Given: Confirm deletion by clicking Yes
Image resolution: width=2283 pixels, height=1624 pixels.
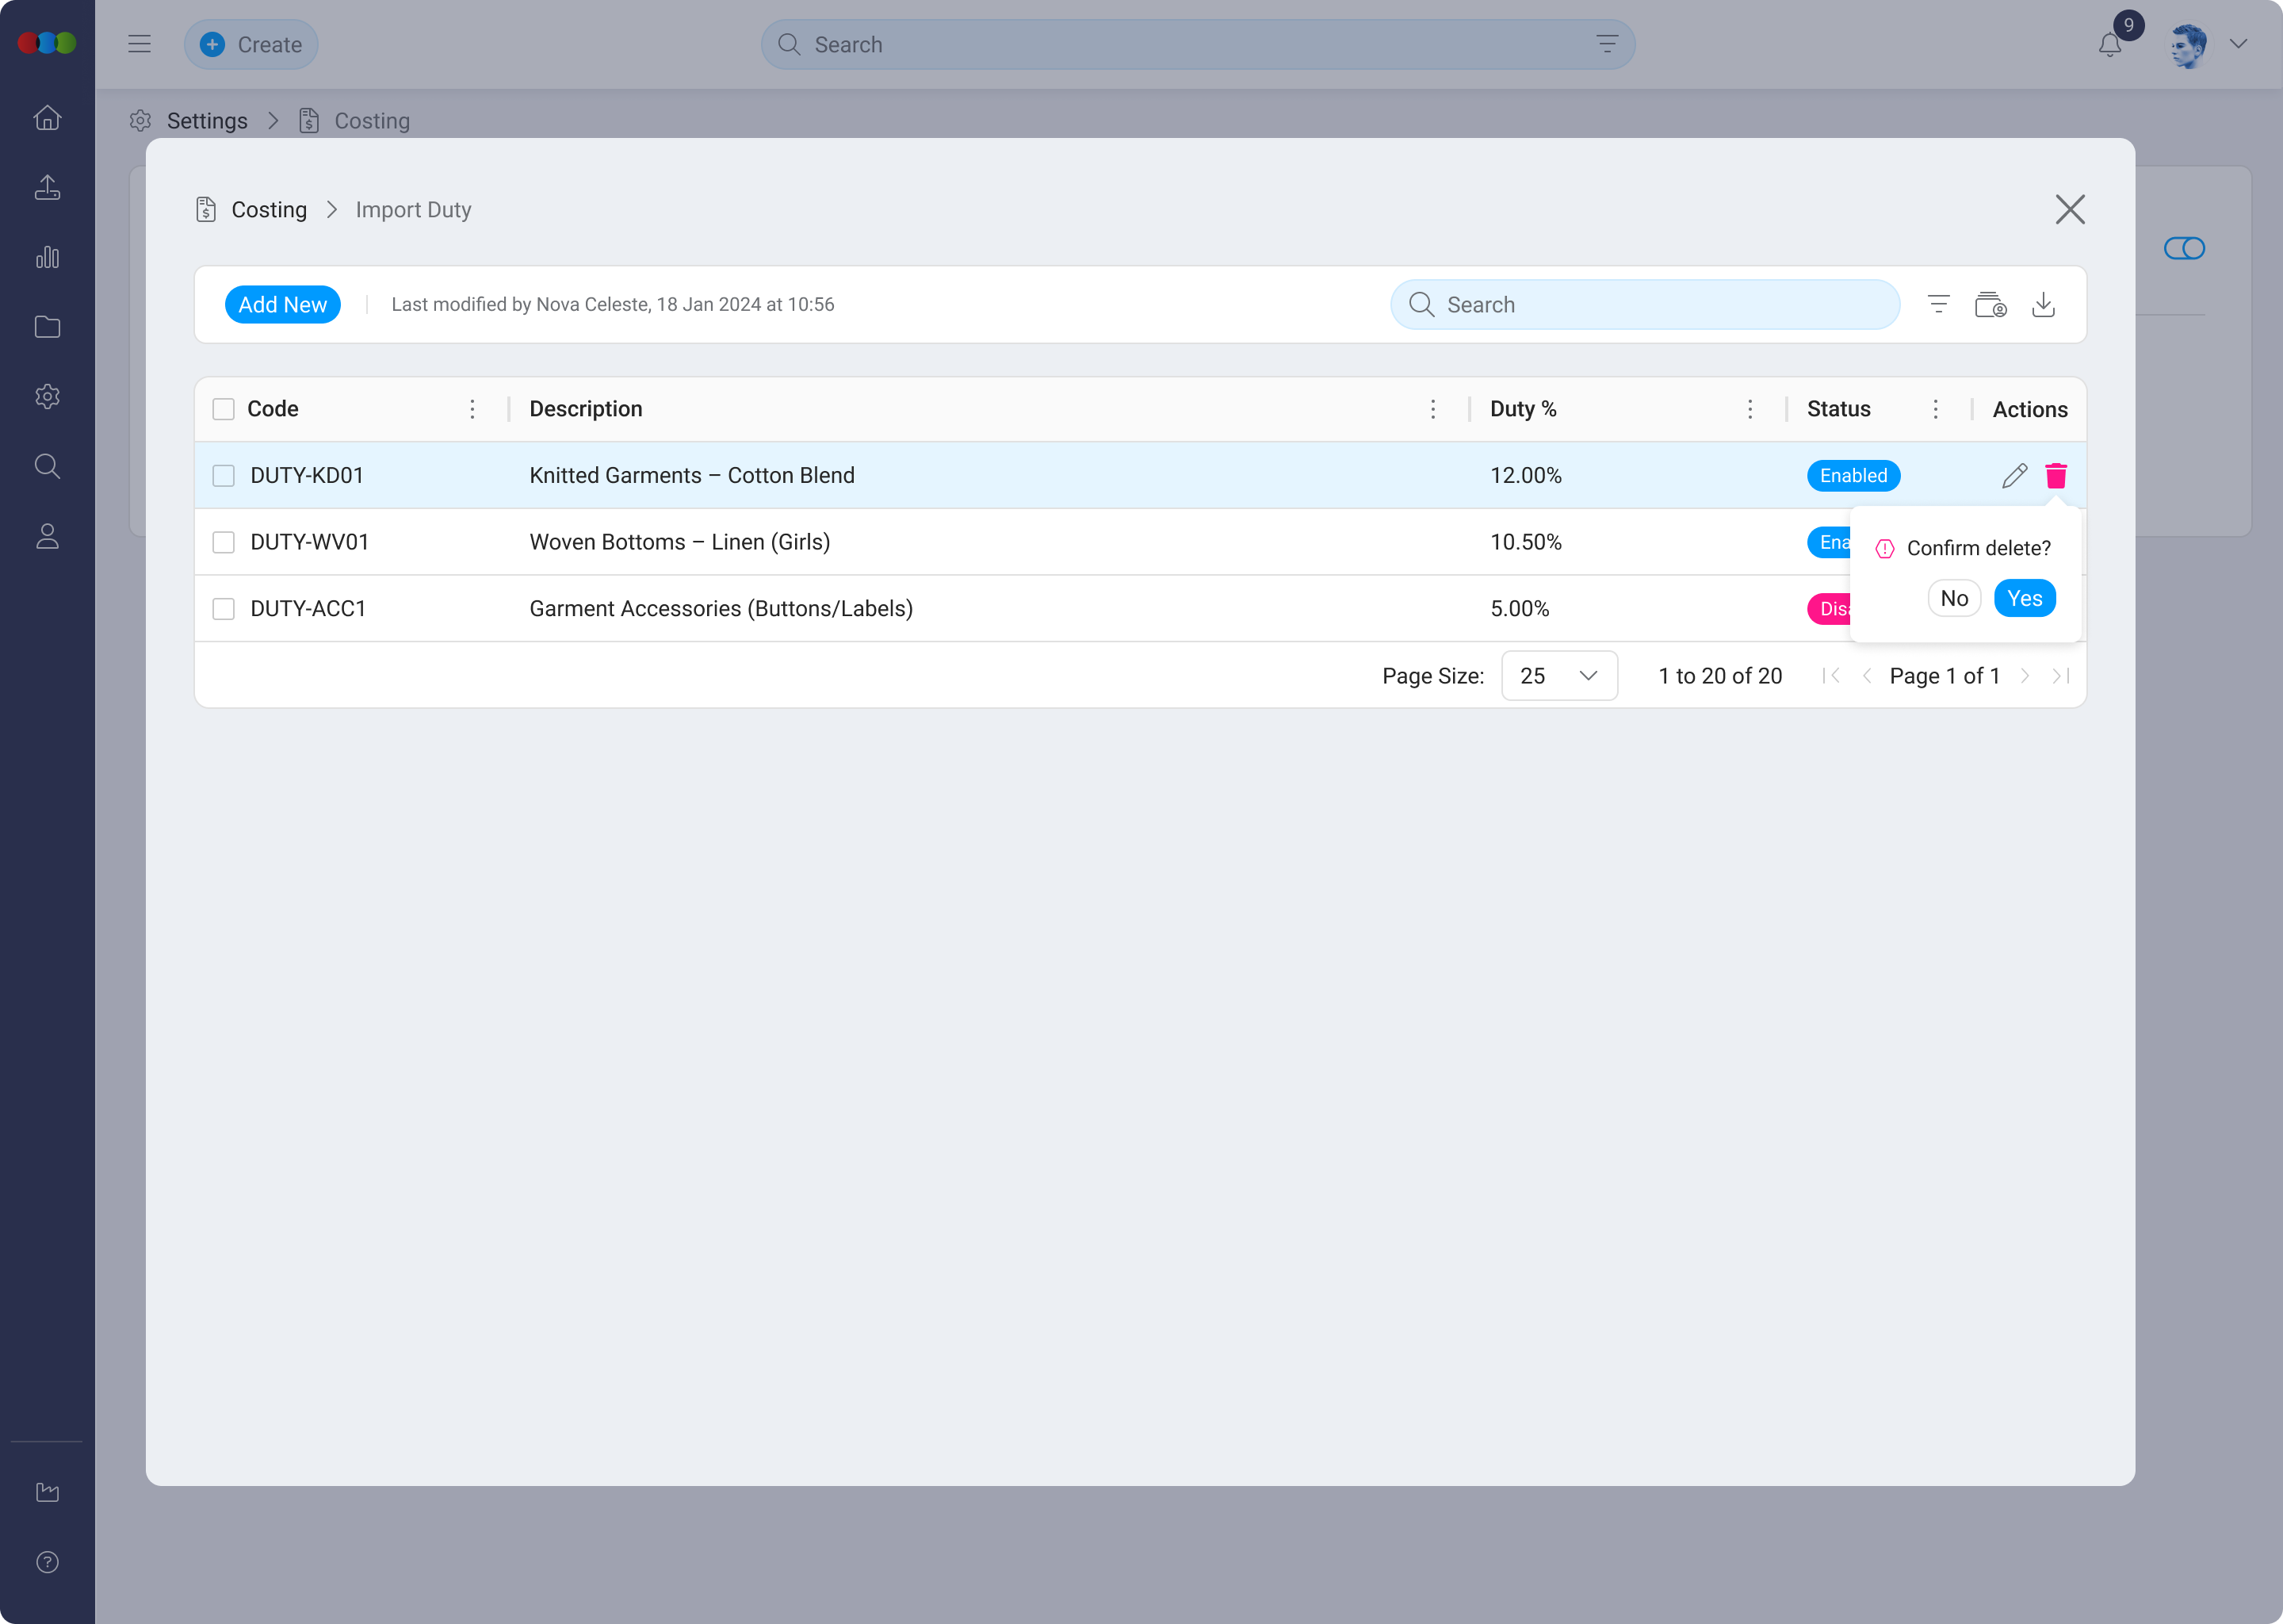Looking at the screenshot, I should pos(2025,597).
